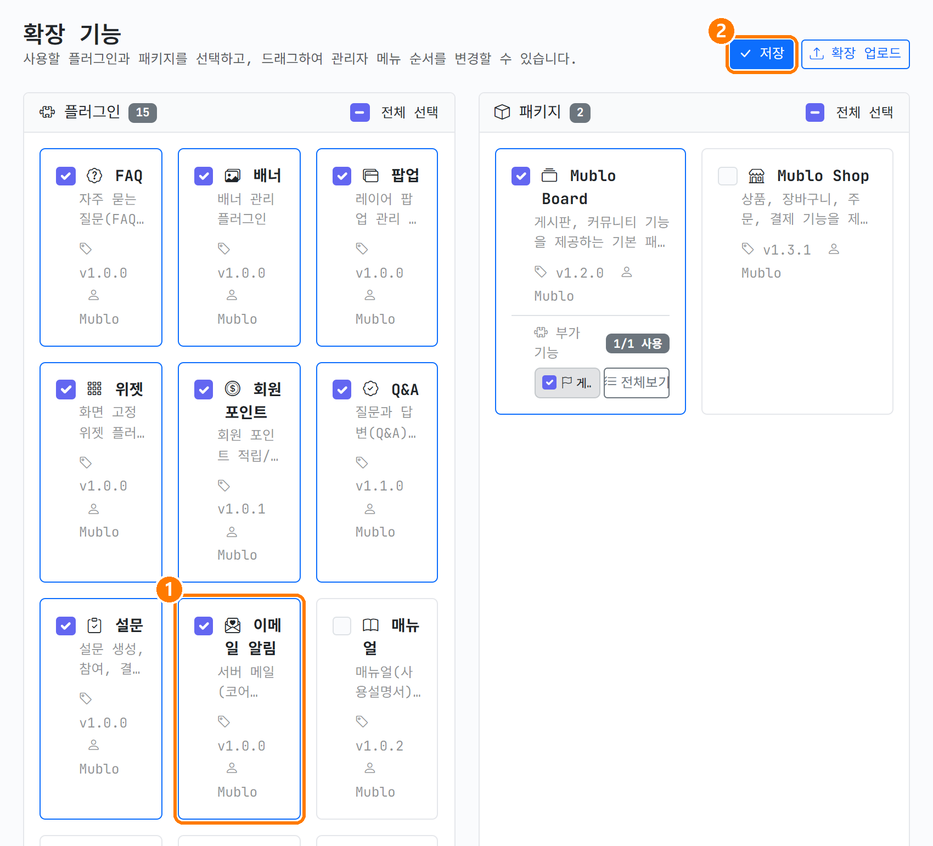This screenshot has height=846, width=933.
Task: Click the Mublo Board stacked cards icon
Action: click(549, 176)
